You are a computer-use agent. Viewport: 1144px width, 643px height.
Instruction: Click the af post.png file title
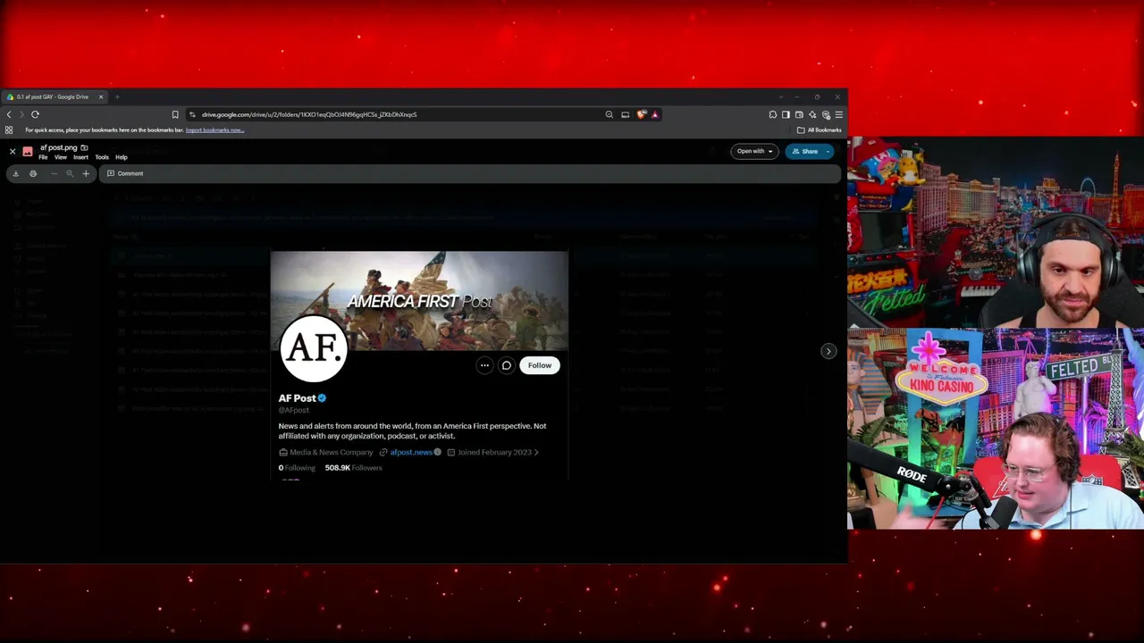click(58, 148)
